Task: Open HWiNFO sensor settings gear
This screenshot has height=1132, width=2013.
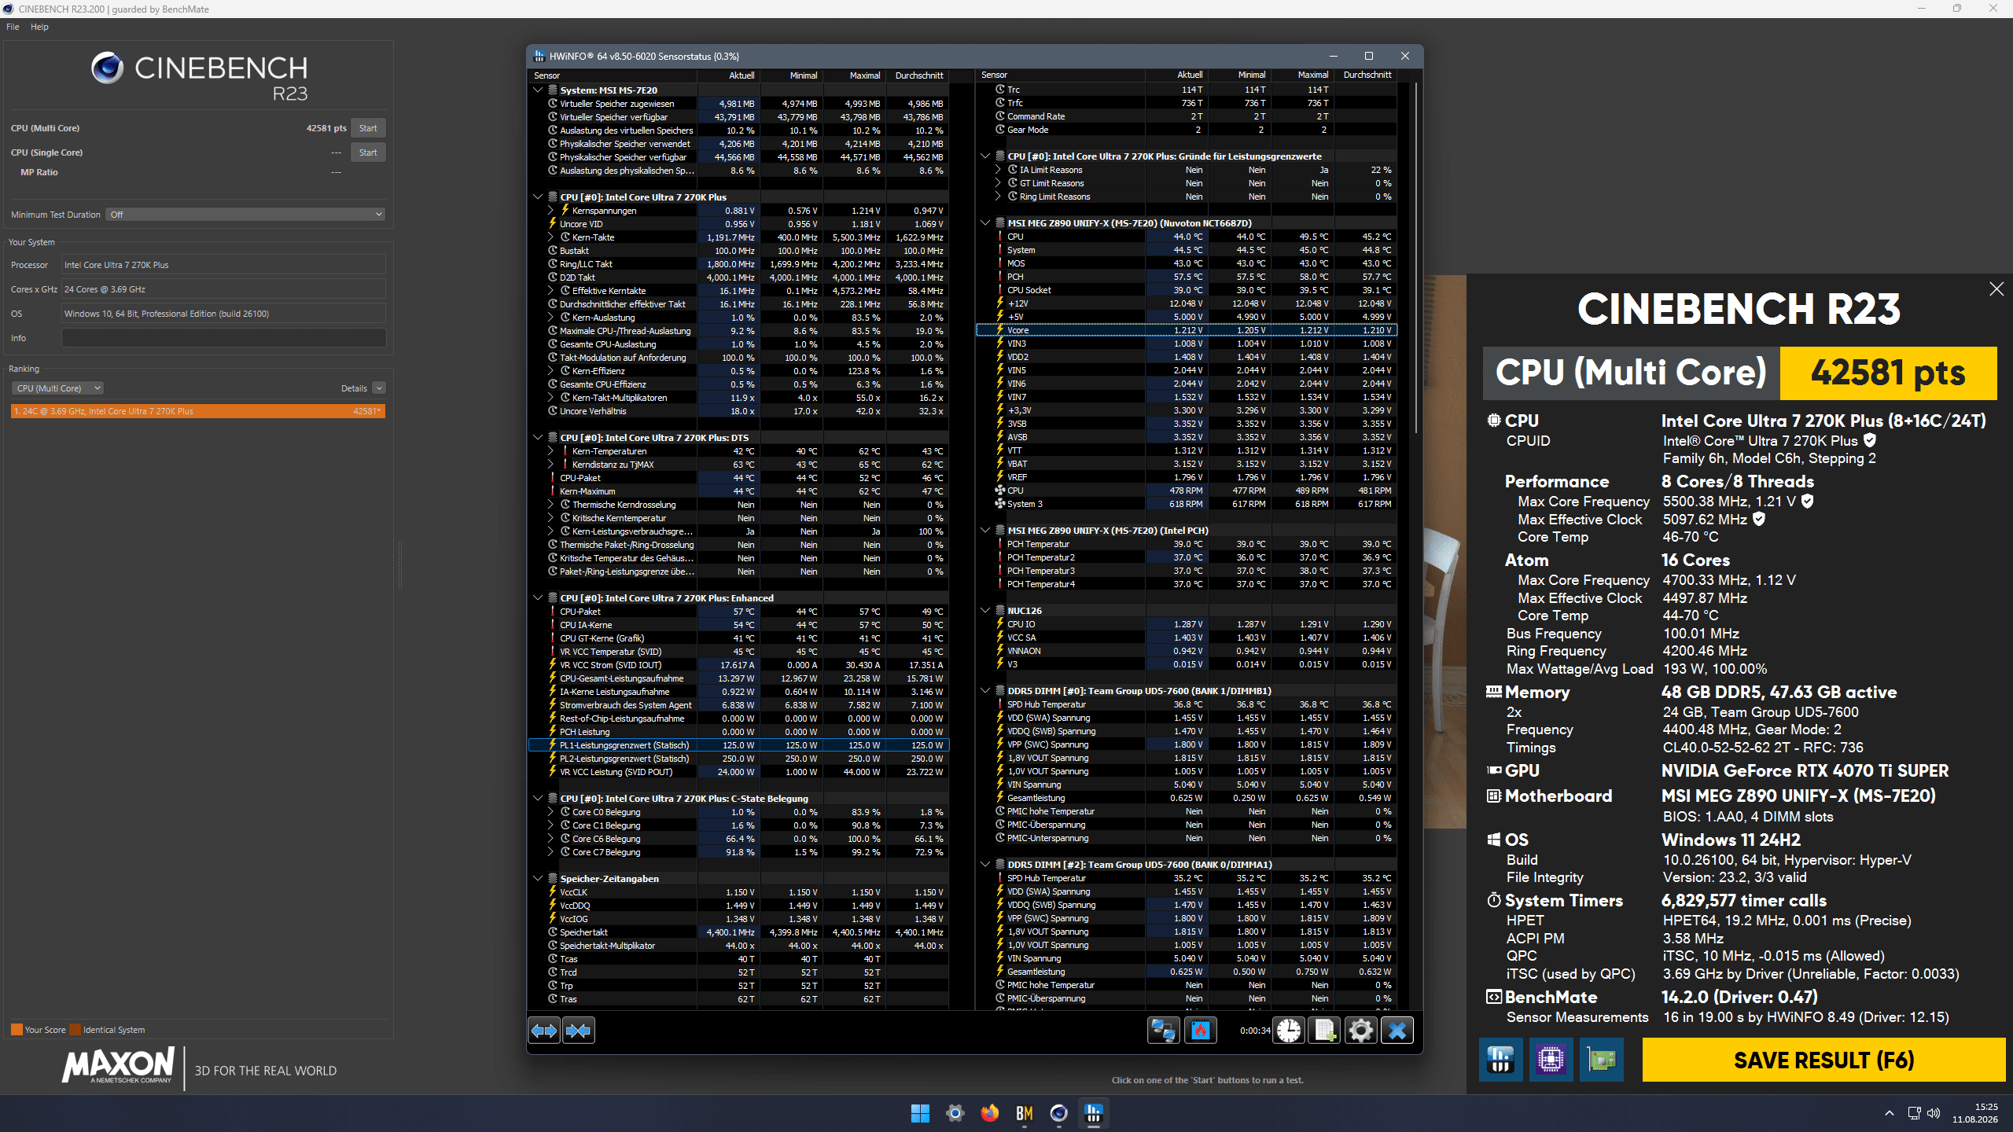Action: 1361,1030
